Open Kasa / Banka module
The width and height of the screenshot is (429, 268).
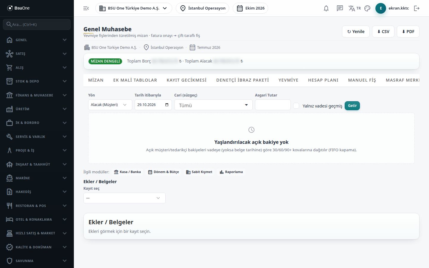coord(128,172)
